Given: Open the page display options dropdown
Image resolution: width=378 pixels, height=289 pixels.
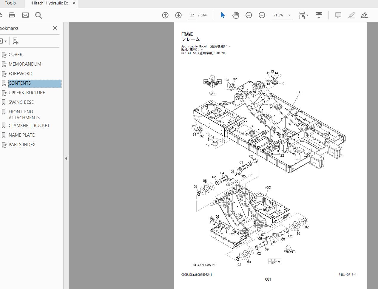Looking at the screenshot, I should pos(308,15).
